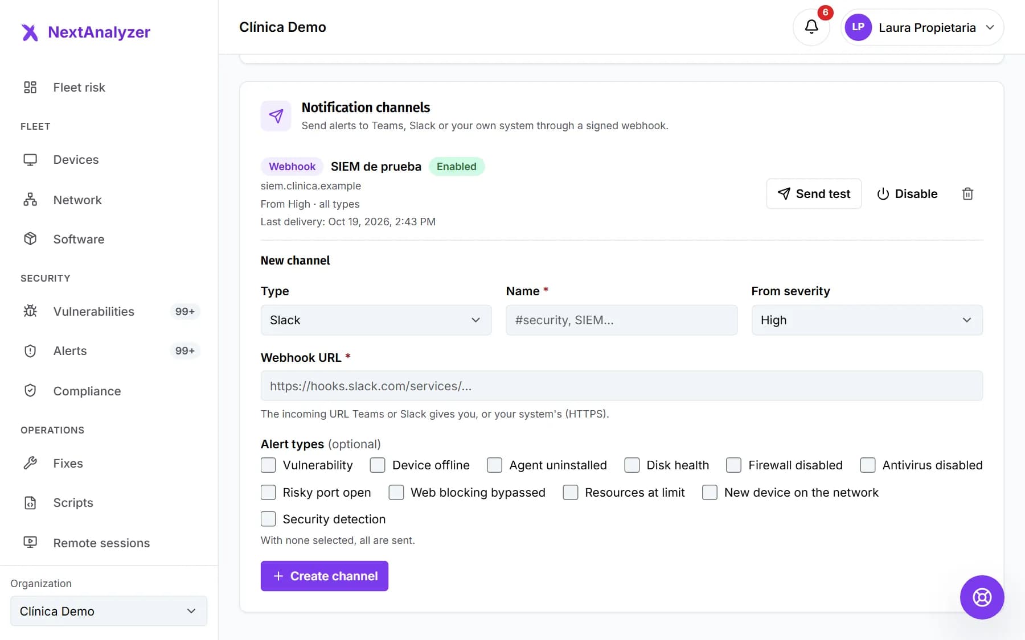Disable the SIEM de prueba channel

click(907, 194)
